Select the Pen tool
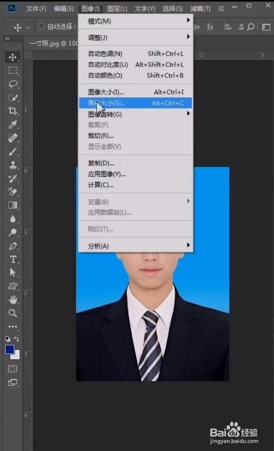274x451 pixels. (x=13, y=246)
